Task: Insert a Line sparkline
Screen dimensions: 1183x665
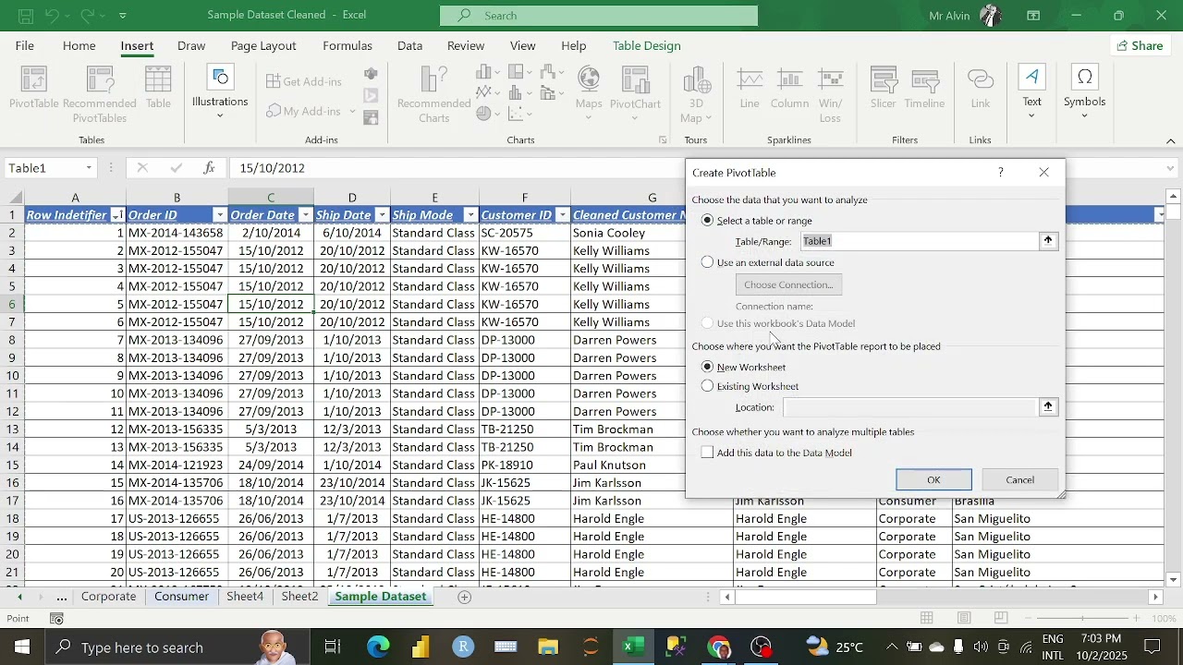Action: tap(750, 89)
